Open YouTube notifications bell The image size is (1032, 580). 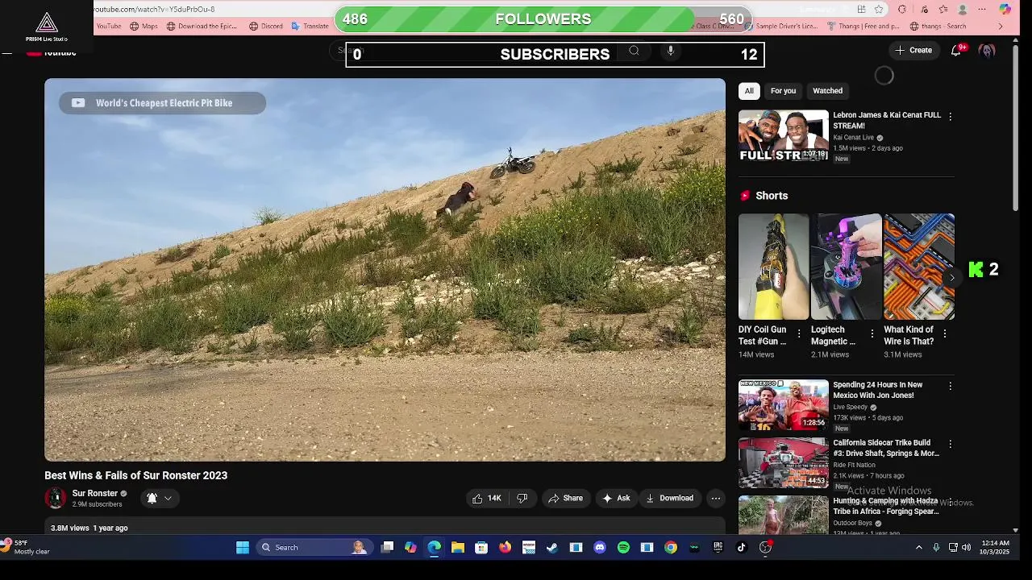click(956, 50)
